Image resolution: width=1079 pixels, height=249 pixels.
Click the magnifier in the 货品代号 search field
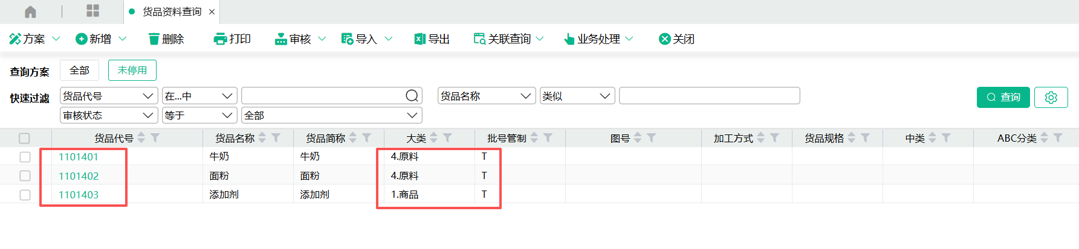coord(412,96)
